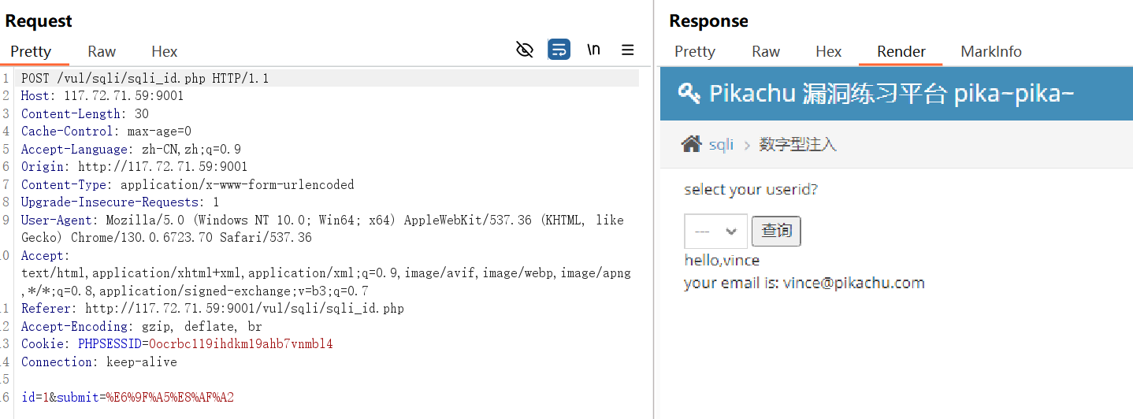
Task: Click the breadcrumb chevron after sqli
Action: [747, 145]
